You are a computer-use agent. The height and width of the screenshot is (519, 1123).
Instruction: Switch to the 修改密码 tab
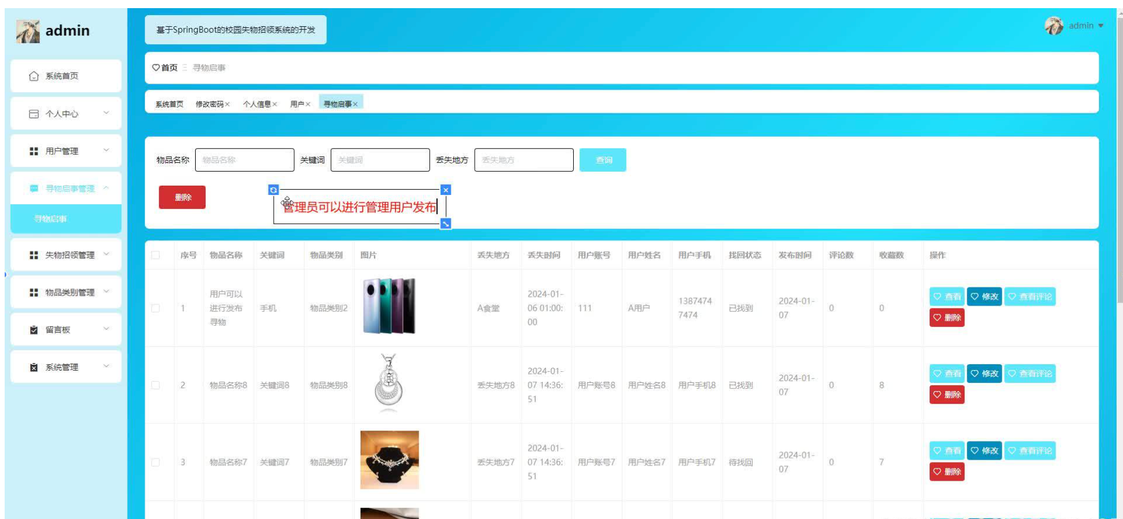pyautogui.click(x=210, y=104)
